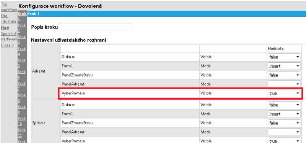Open Správce PanelAdresat Mode dropdown

[x=284, y=132]
